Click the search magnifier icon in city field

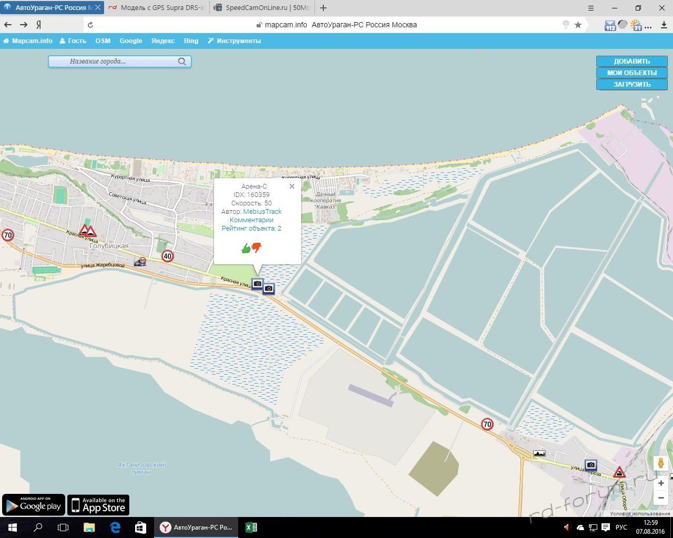click(x=182, y=61)
